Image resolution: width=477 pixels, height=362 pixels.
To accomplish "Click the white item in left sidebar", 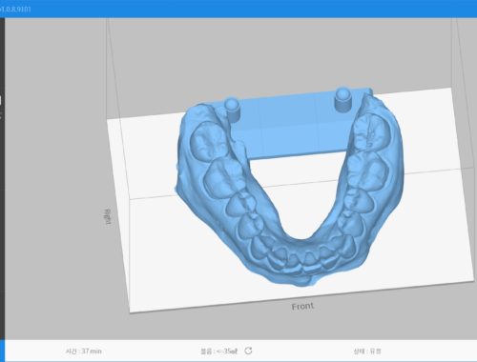I will [1, 100].
